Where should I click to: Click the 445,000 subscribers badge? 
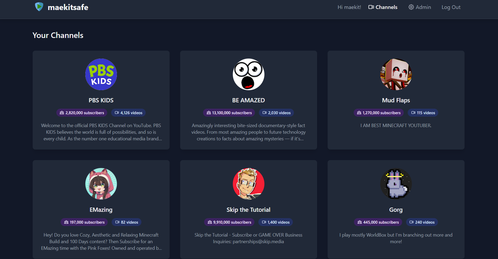pos(378,222)
